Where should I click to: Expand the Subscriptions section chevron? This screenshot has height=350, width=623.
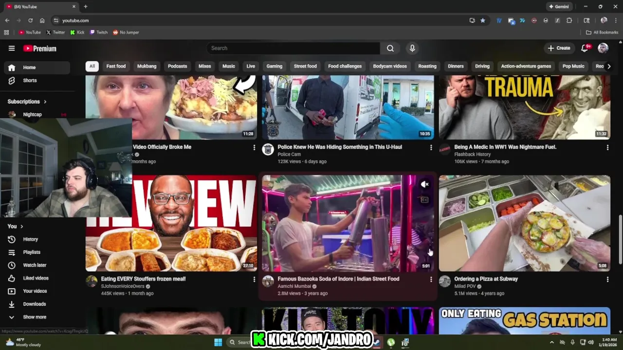point(45,102)
